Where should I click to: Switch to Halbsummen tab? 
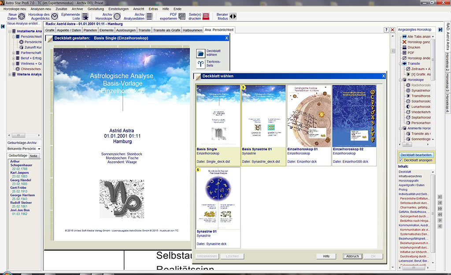point(192,30)
